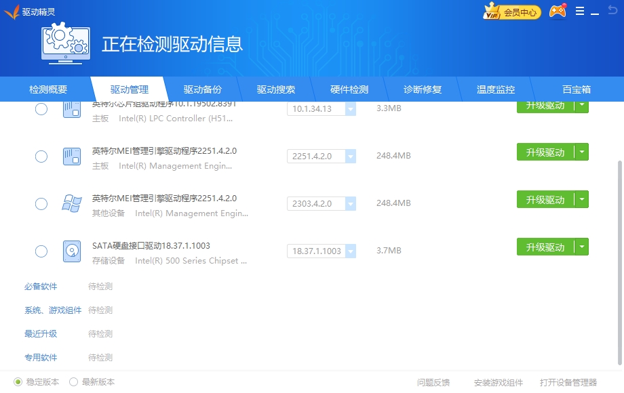The image size is (624, 393).
Task: Open the 最近升级 section link
Action: 41,334
